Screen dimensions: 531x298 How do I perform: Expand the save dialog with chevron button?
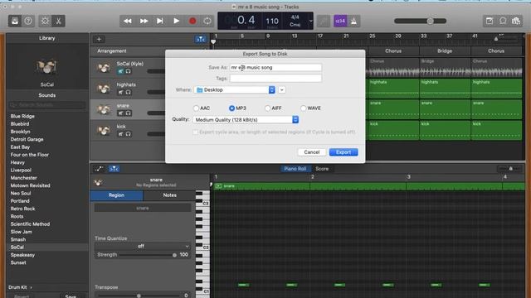[282, 90]
